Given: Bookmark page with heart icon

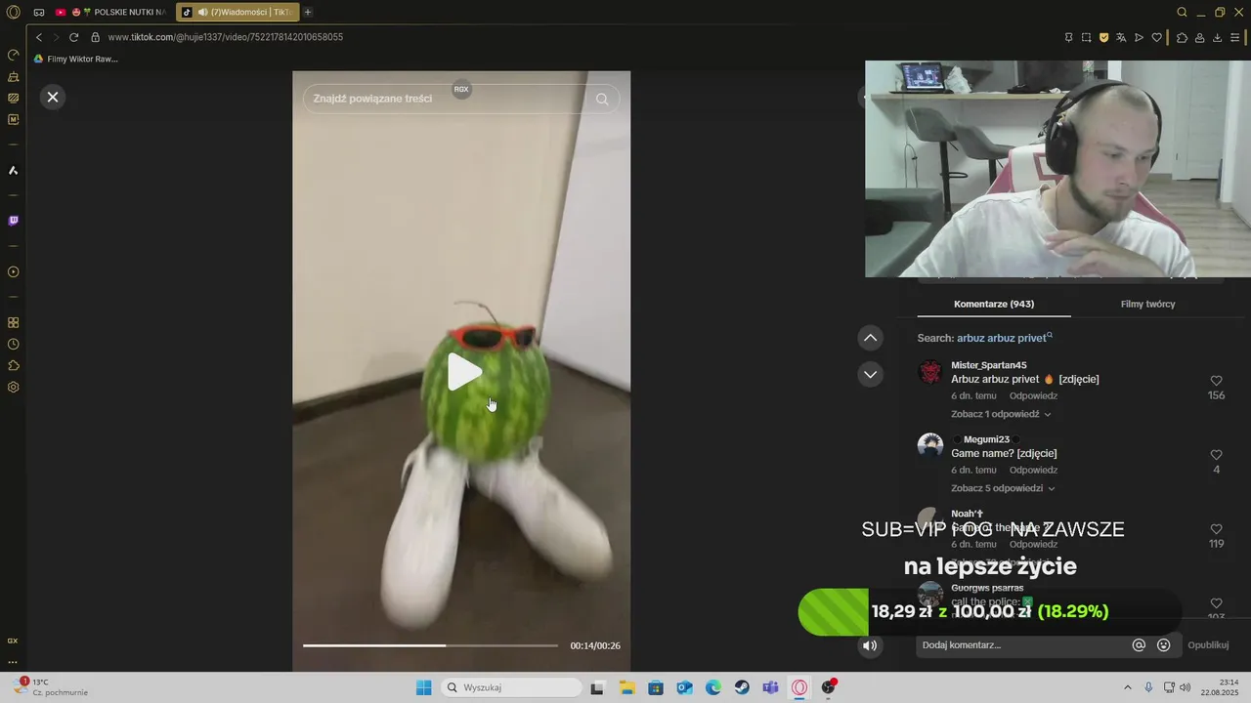Looking at the screenshot, I should (x=1156, y=37).
